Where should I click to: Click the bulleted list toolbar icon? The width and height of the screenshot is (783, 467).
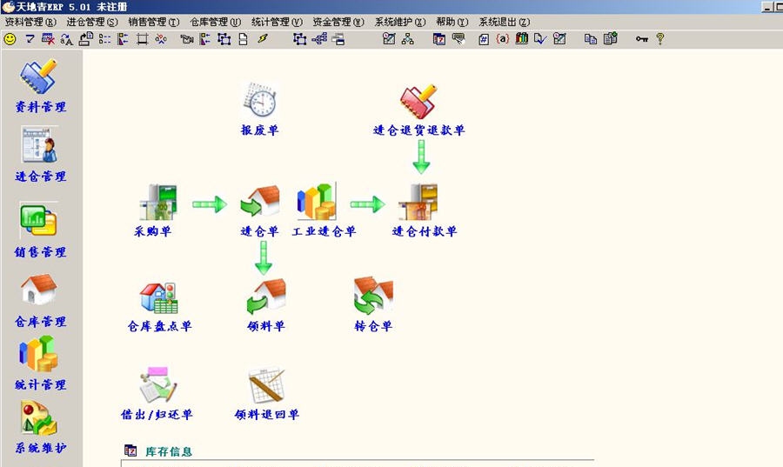pyautogui.click(x=104, y=39)
